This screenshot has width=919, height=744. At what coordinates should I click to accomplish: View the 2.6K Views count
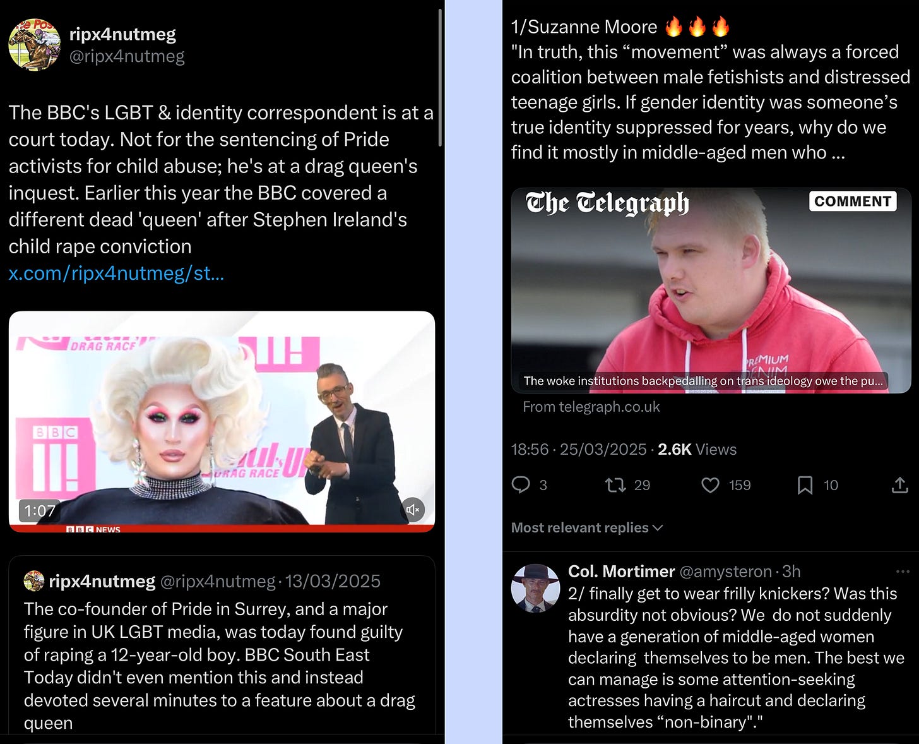coord(697,449)
